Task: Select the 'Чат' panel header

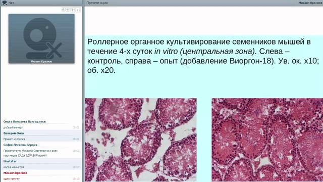Action: (11, 3)
